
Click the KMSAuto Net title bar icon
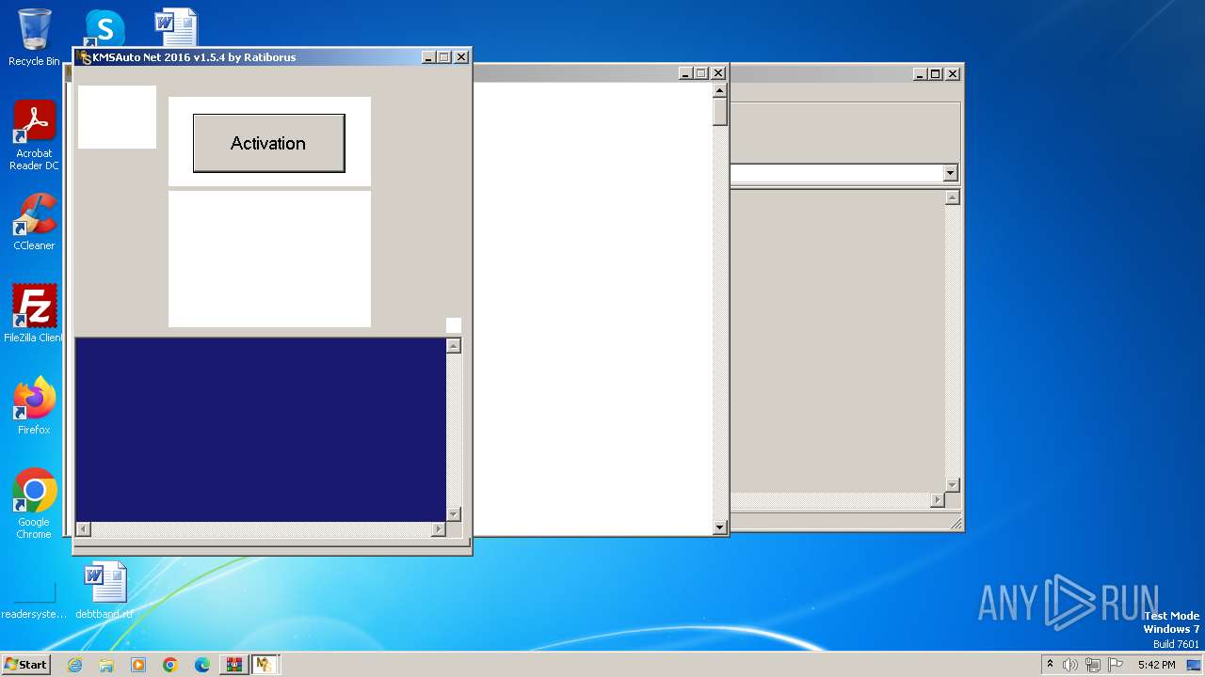point(85,57)
